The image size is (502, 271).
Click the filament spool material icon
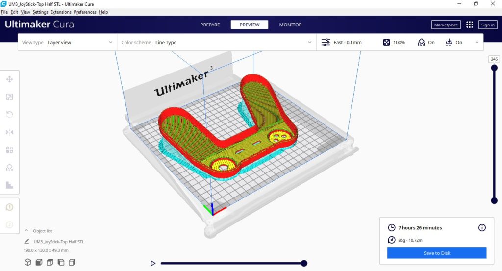[392, 240]
